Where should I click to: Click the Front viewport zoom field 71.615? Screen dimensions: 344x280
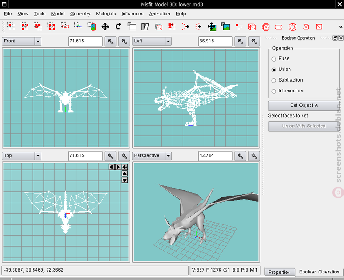85,41
